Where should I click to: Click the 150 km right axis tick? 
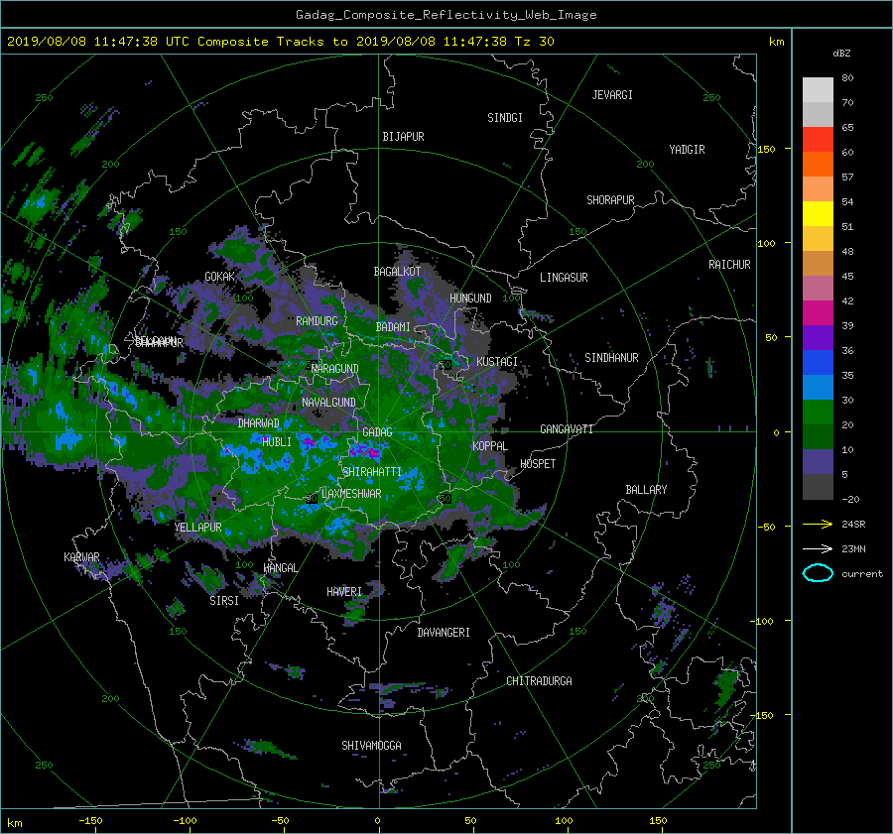point(766,149)
